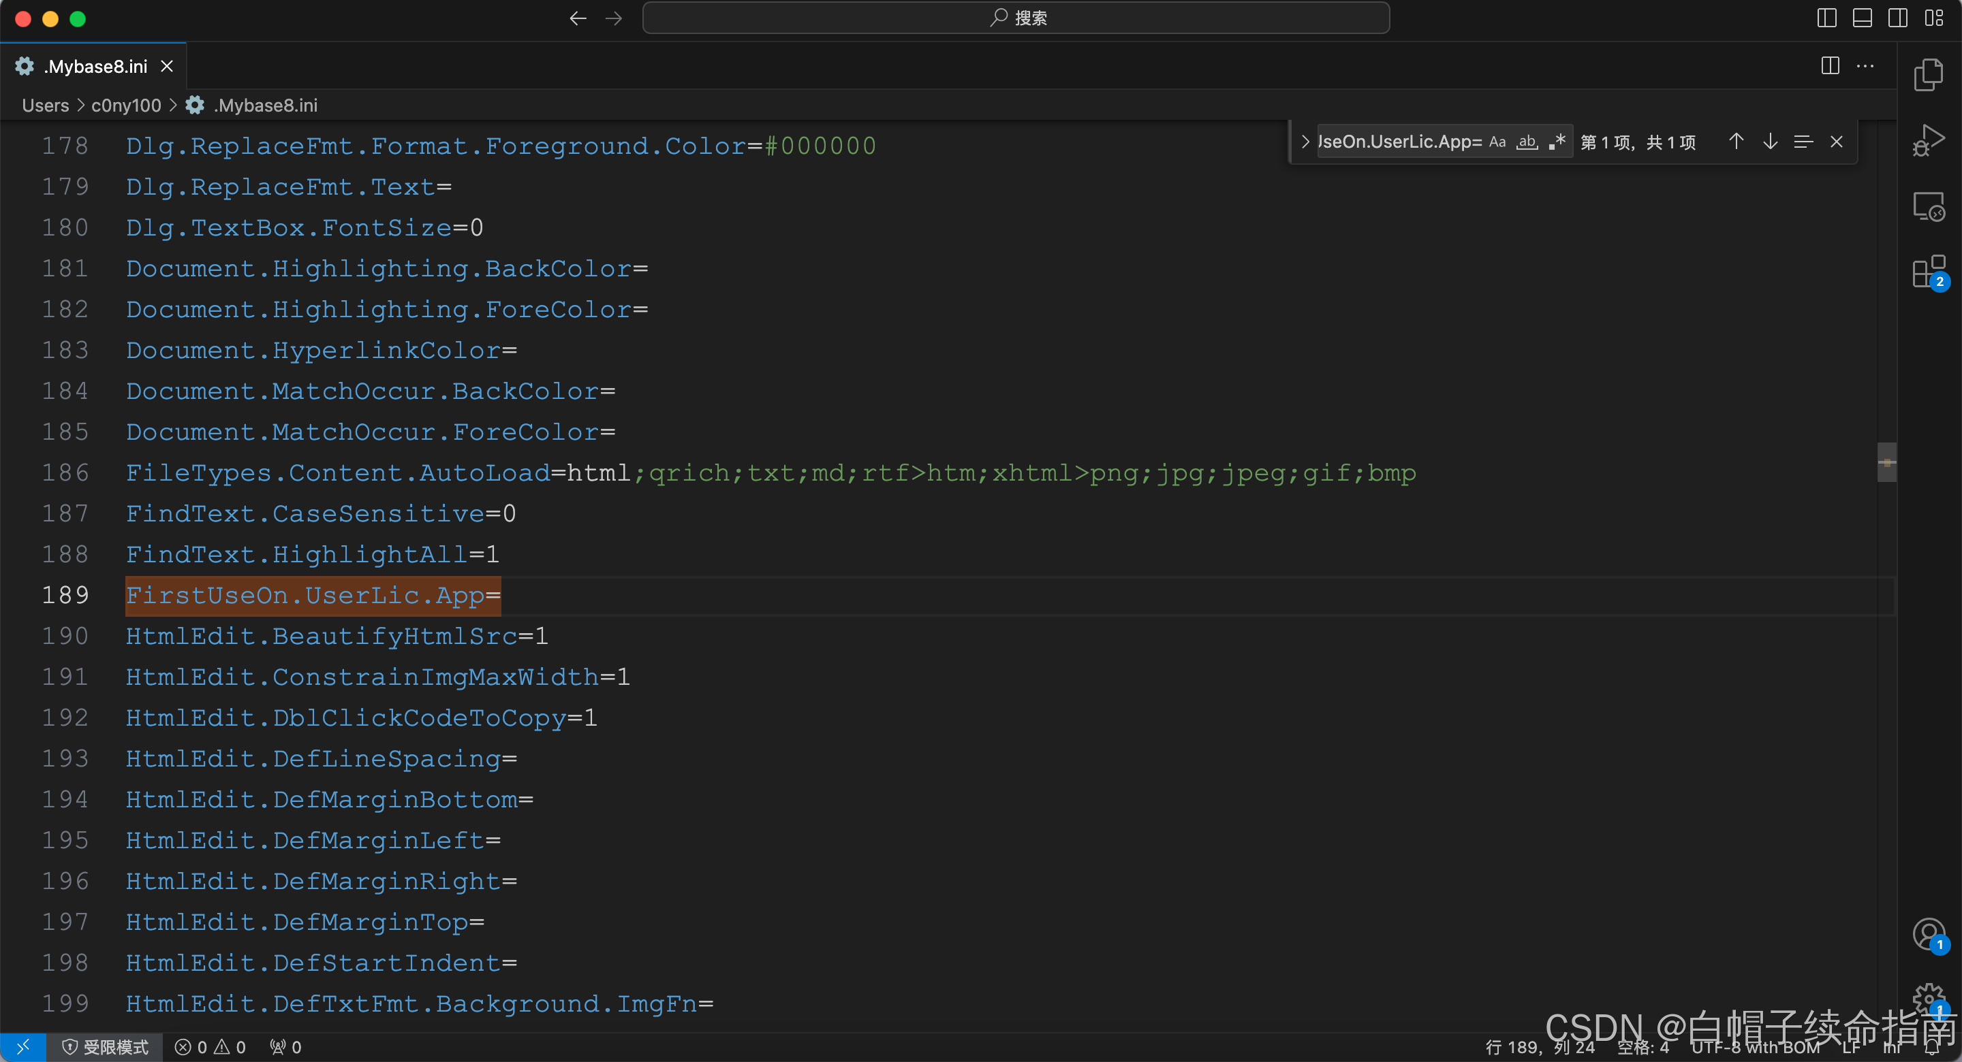This screenshot has width=1962, height=1062.
Task: Close the .Mybase8.ini tab
Action: (x=167, y=66)
